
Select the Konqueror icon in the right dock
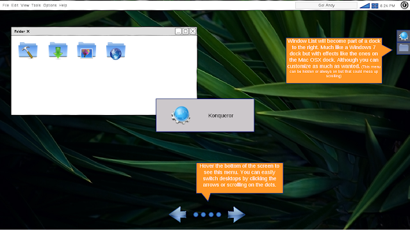click(x=404, y=36)
